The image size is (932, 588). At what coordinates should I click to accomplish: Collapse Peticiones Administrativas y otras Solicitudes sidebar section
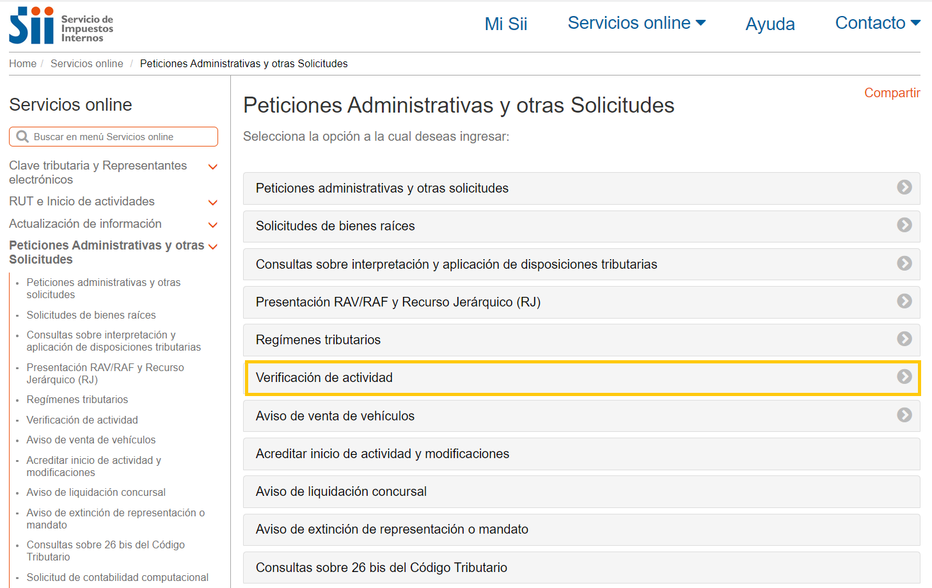(213, 246)
